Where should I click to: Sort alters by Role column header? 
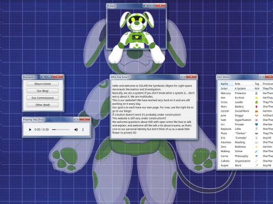click(x=243, y=84)
